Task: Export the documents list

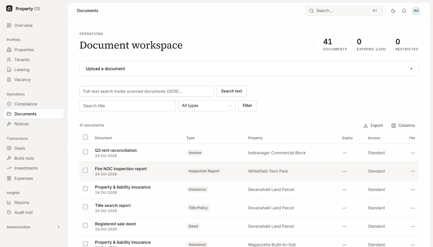Action: (x=373, y=126)
